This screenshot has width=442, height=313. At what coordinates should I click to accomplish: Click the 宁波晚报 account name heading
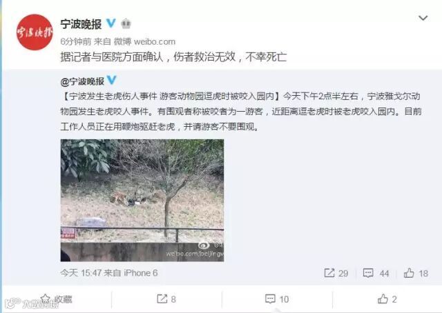coord(81,24)
